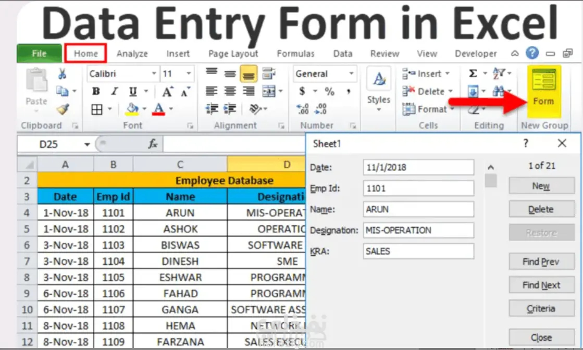This screenshot has width=583, height=350.
Task: Click the Copy icon
Action: (62, 91)
